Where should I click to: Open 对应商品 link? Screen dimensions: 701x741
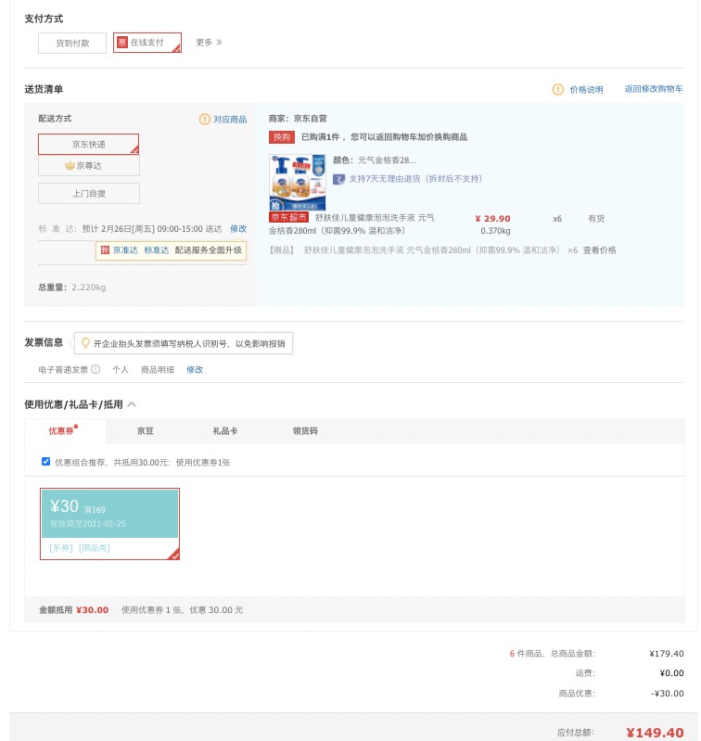pos(230,119)
